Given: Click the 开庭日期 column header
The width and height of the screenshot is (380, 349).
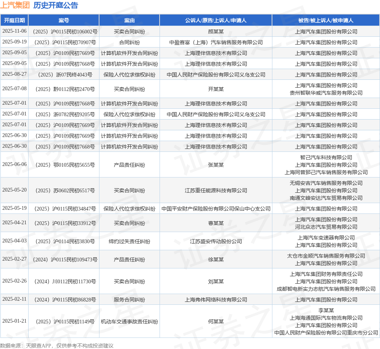Looking at the screenshot, I should (14, 20).
